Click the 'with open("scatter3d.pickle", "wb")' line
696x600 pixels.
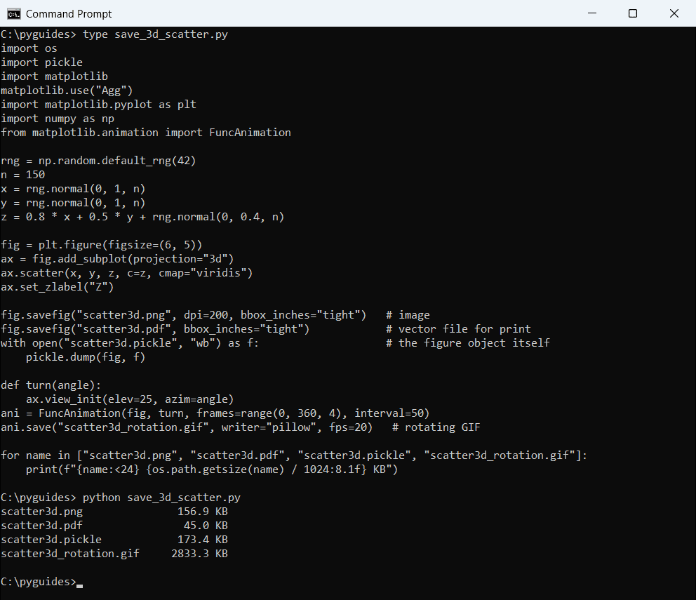point(130,343)
